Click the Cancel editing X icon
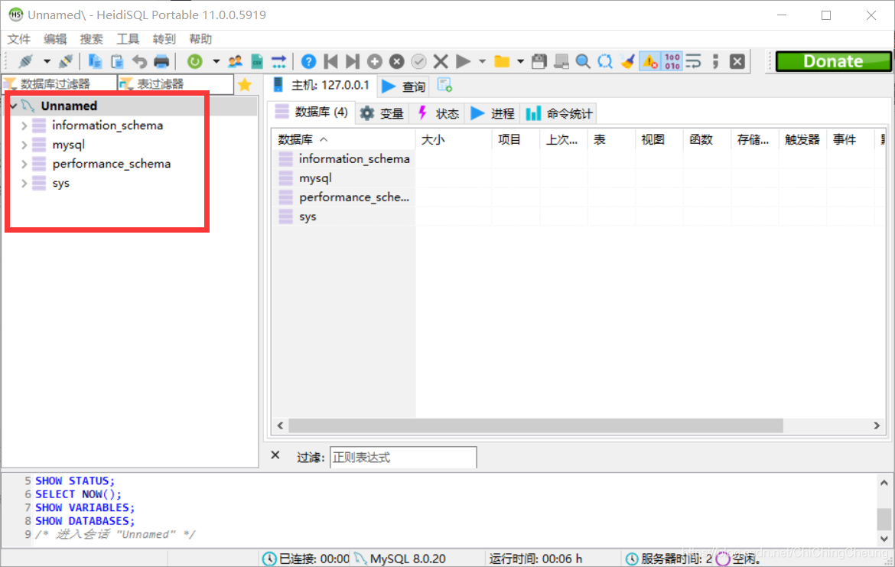This screenshot has width=895, height=567. (x=441, y=61)
